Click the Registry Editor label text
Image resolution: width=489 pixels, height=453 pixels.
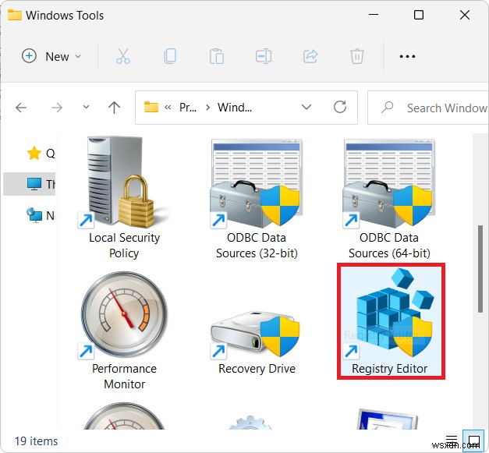[389, 369]
